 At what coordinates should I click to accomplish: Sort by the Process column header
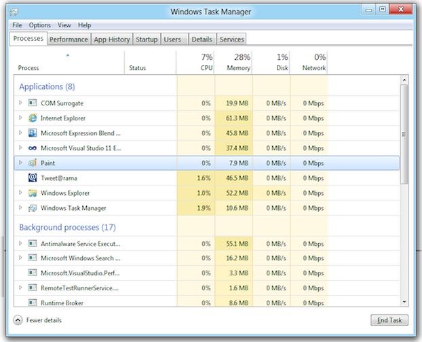pos(69,63)
